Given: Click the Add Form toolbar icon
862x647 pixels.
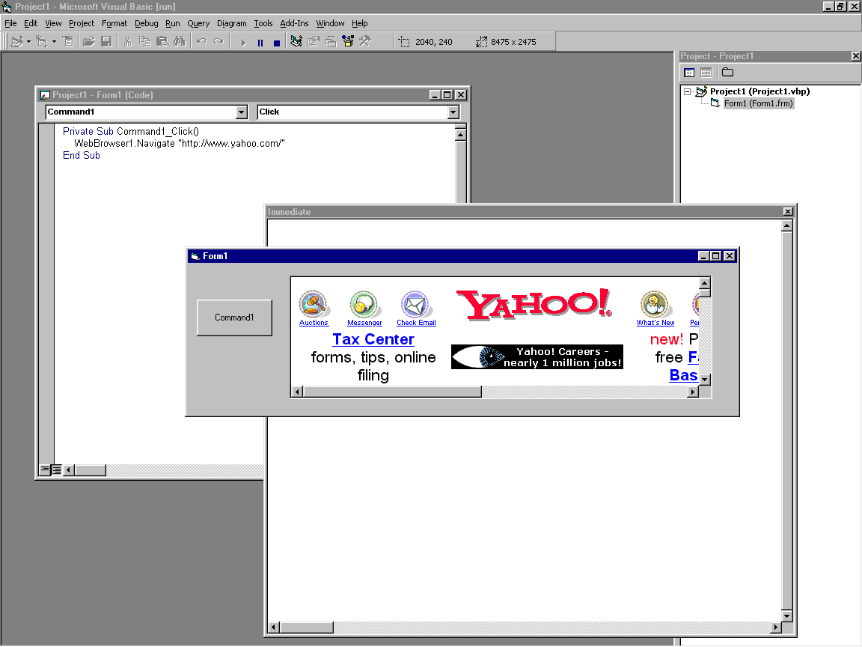Looking at the screenshot, I should [42, 42].
